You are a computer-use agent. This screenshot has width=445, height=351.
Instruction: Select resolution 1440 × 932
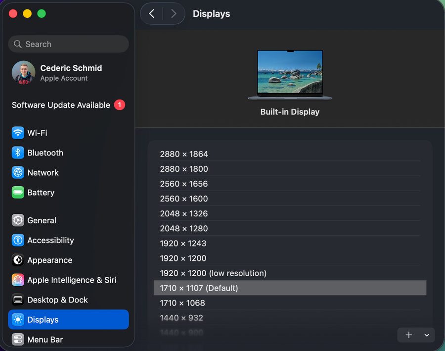point(290,318)
